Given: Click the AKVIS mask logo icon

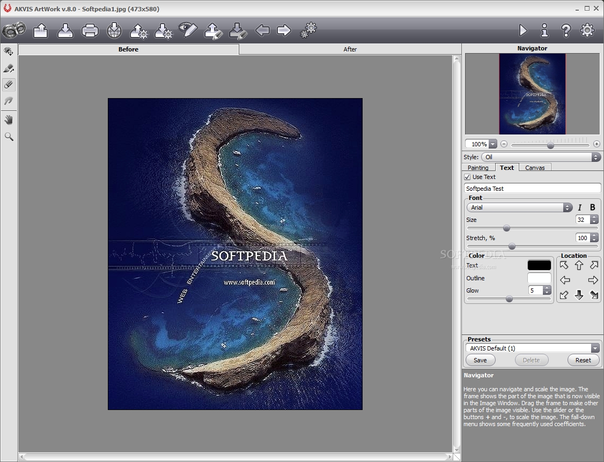Looking at the screenshot, I should point(14,30).
